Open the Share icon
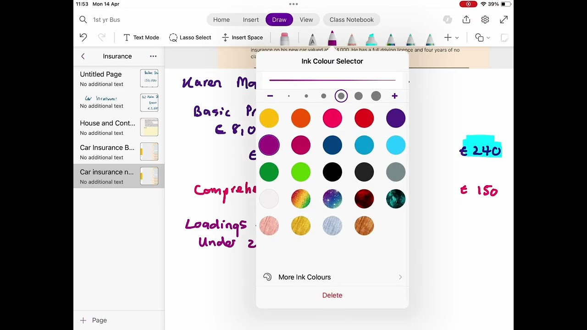 click(466, 20)
